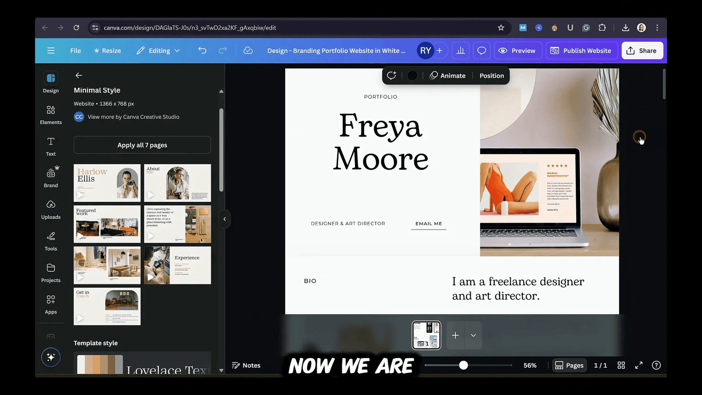
Task: Open the Projects sidebar panel
Action: [51, 273]
